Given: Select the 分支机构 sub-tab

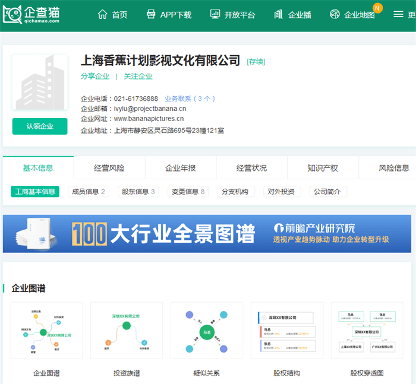Looking at the screenshot, I should click(x=236, y=191).
